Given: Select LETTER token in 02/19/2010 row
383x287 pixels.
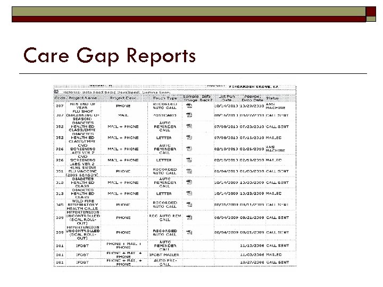Looking at the screenshot, I should pos(164,160).
